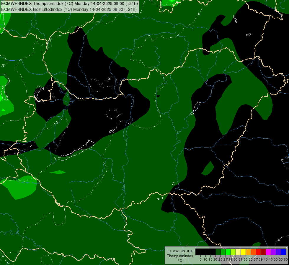Click the legend tick label '27'
289x265 pixels.
click(226, 259)
